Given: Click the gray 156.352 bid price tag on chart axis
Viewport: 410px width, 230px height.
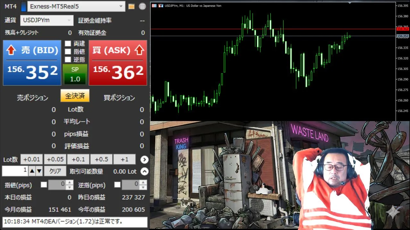Looking at the screenshot, I should 403,36.
